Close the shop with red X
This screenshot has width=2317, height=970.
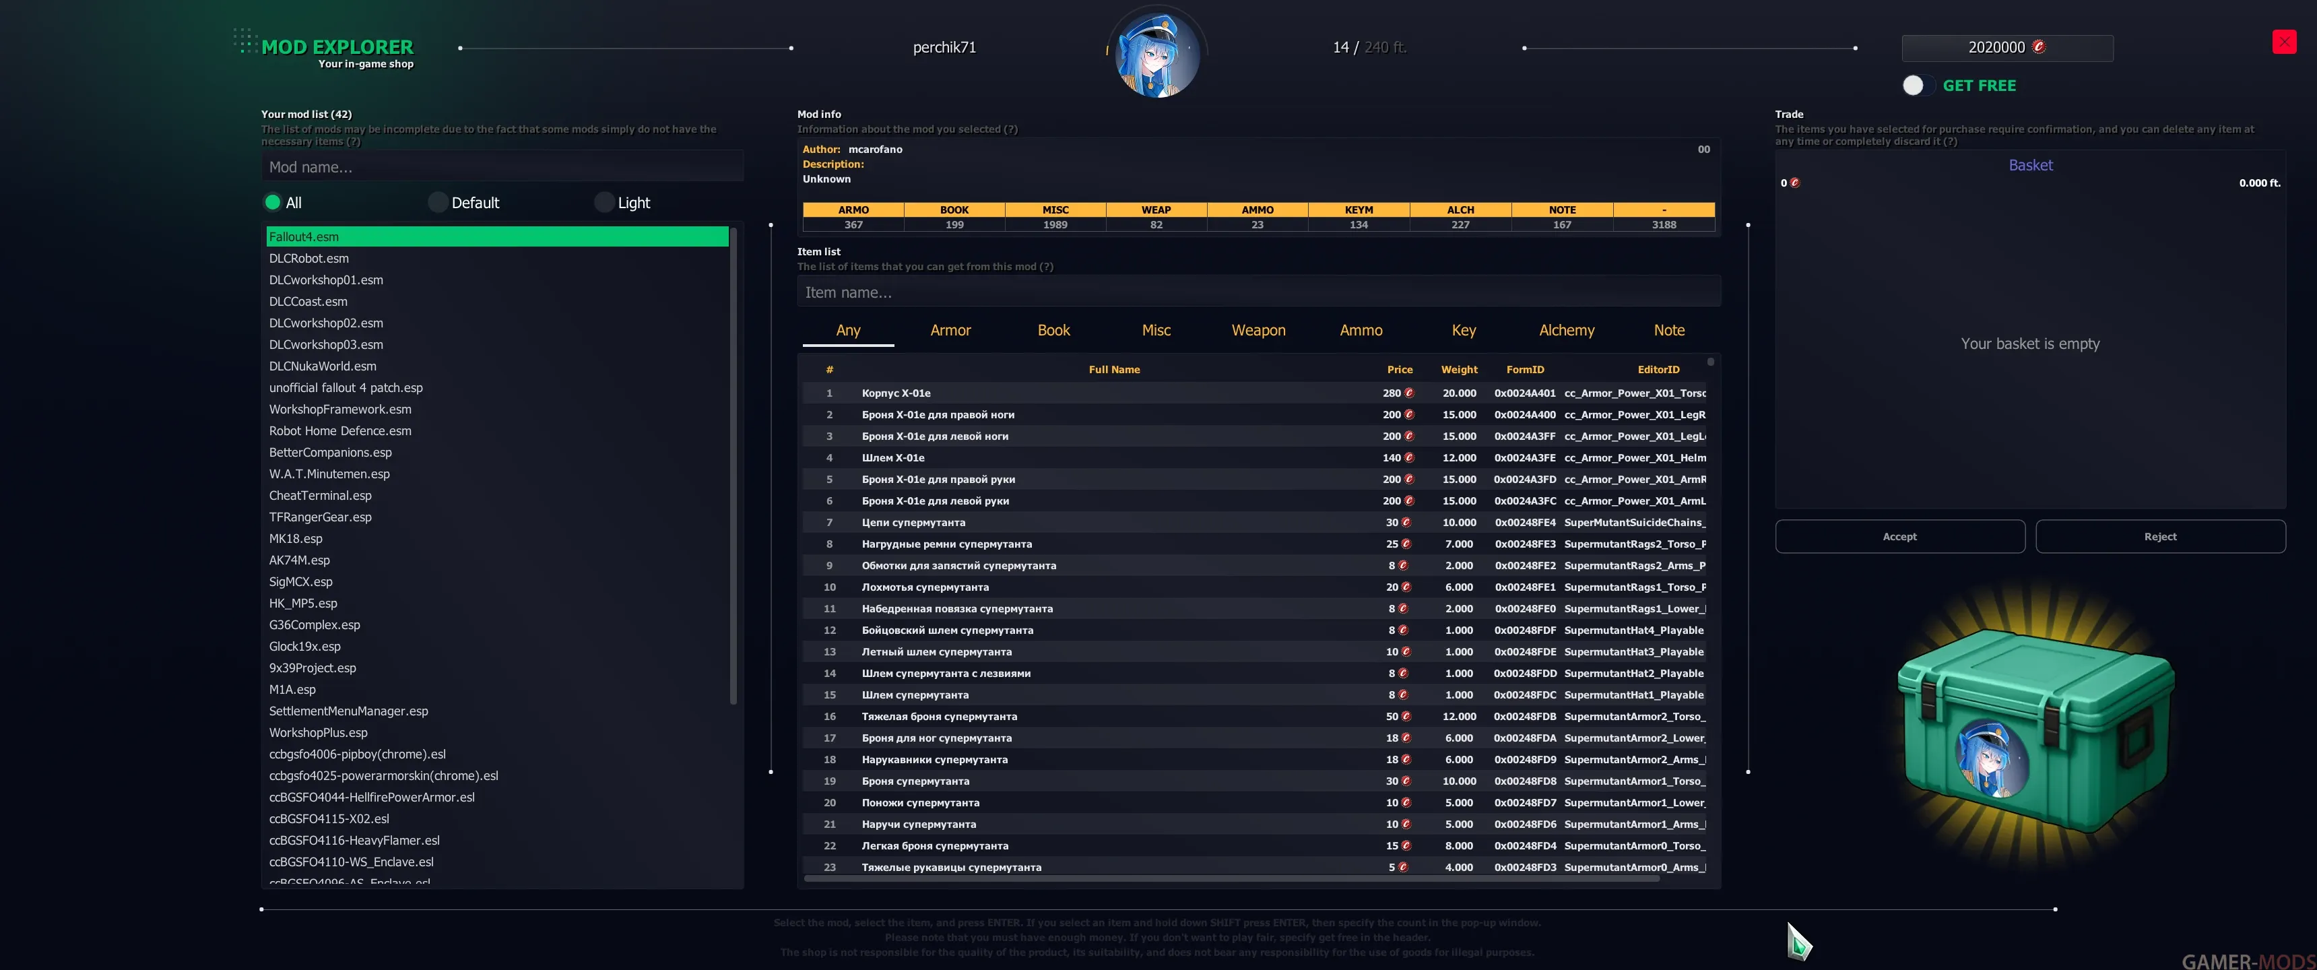[x=2284, y=42]
